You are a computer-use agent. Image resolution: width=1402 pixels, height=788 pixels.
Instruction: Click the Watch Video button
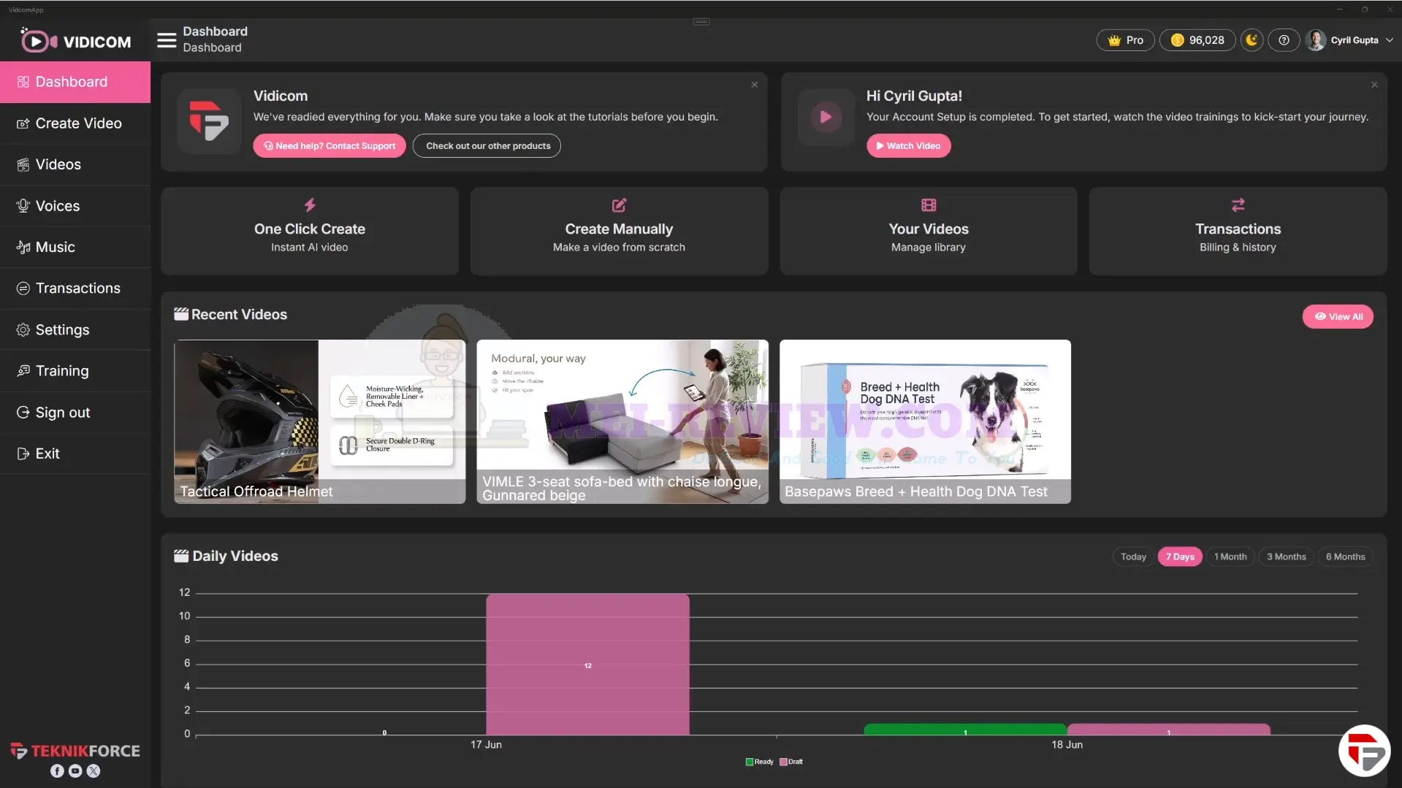pos(908,146)
